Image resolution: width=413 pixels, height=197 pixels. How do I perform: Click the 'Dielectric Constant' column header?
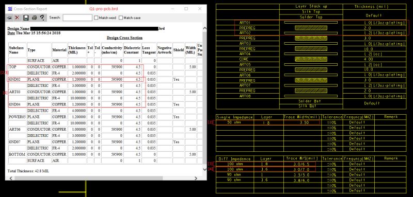[x=132, y=50]
